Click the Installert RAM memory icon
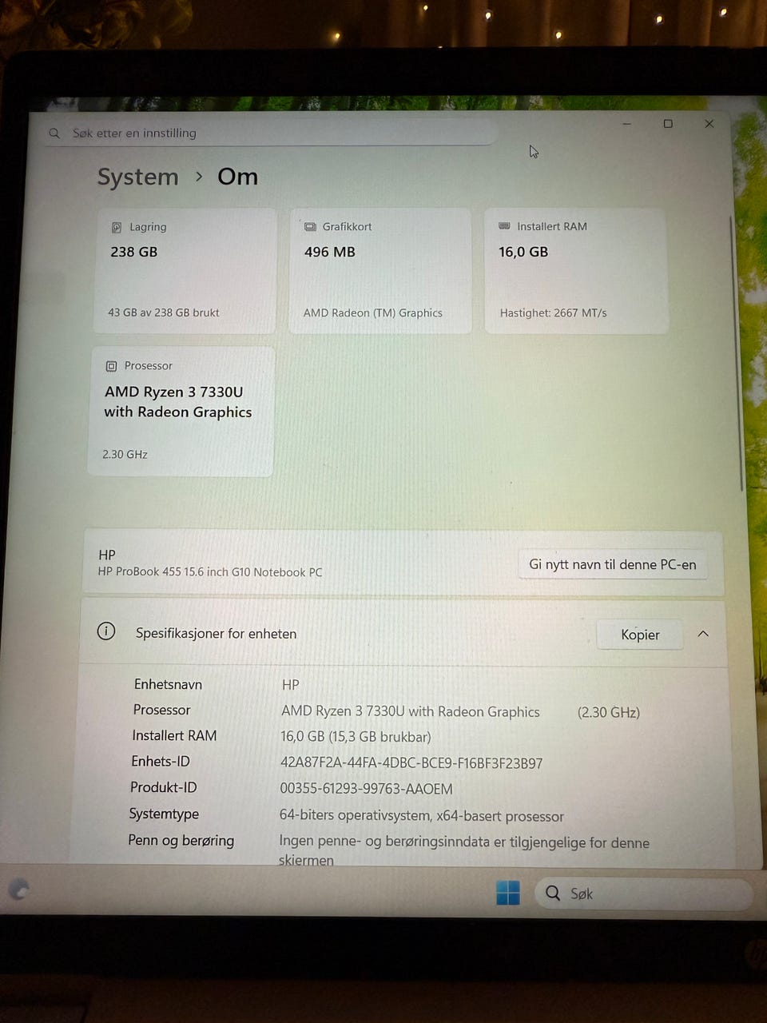This screenshot has height=1023, width=767. tap(504, 226)
